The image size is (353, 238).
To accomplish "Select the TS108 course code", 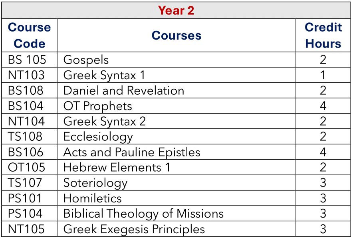I will point(25,136).
